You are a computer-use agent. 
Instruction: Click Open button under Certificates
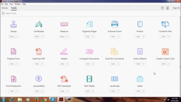tap(37, 37)
